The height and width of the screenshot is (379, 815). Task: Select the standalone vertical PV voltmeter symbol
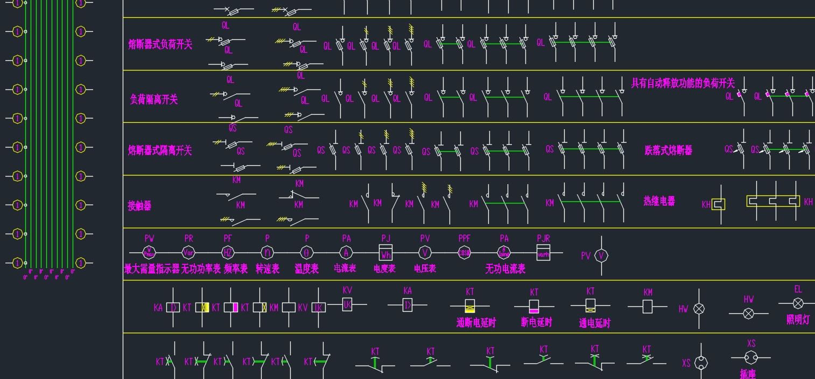(x=602, y=256)
